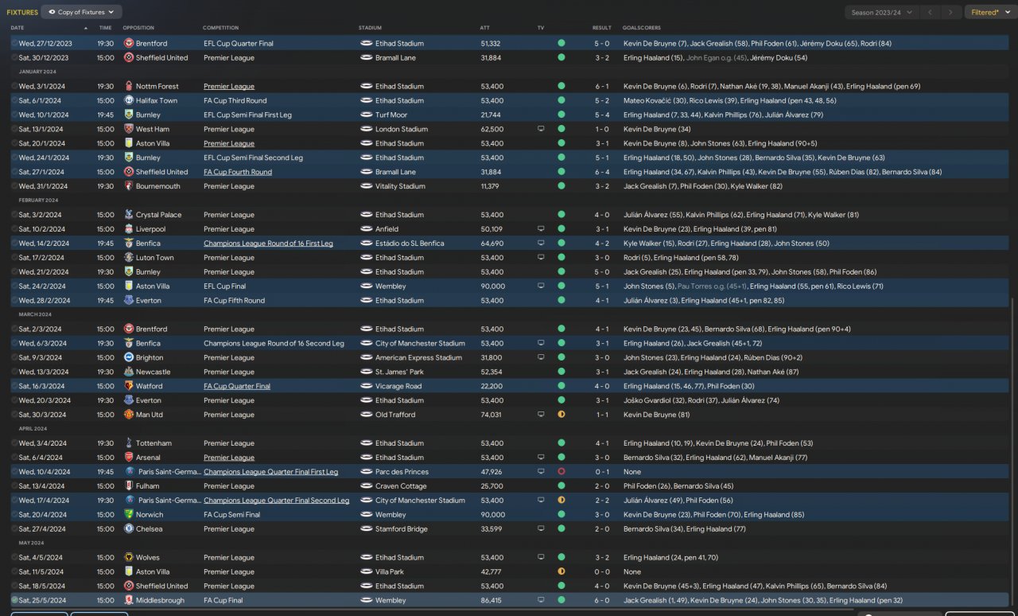
Task: Open the Copy of Fixtures view dropdown
Action: [x=81, y=12]
